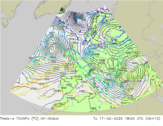Viewport: 163px width, 126px height.
Task: Click the 'Theta-e 700hPa' caption text
Action: point(15,118)
